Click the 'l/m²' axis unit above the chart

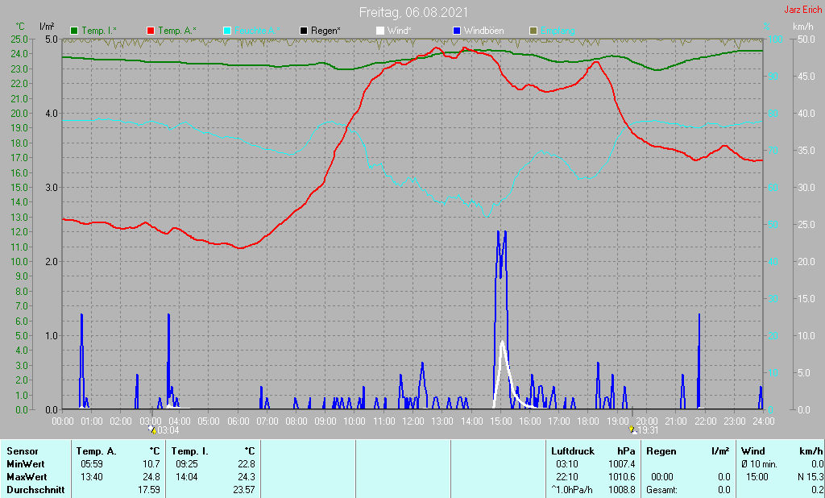point(47,27)
